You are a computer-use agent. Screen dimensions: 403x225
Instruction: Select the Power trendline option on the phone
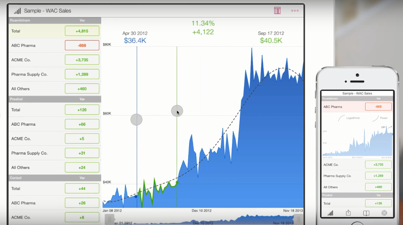coord(380,118)
